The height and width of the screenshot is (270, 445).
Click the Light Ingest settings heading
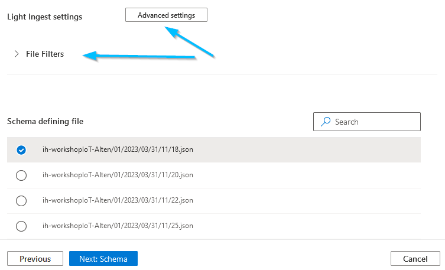pos(44,17)
